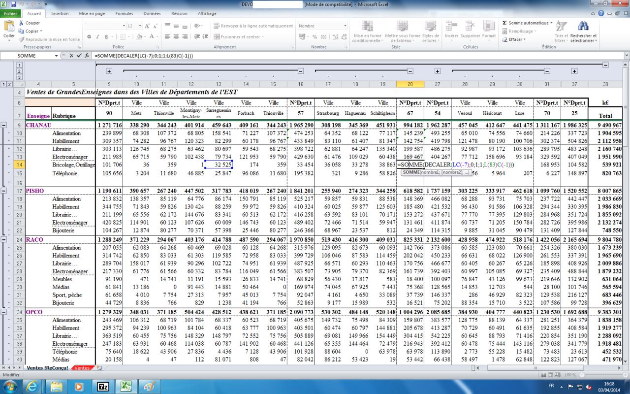
Task: Show column outline level 3
Action: 20,77
